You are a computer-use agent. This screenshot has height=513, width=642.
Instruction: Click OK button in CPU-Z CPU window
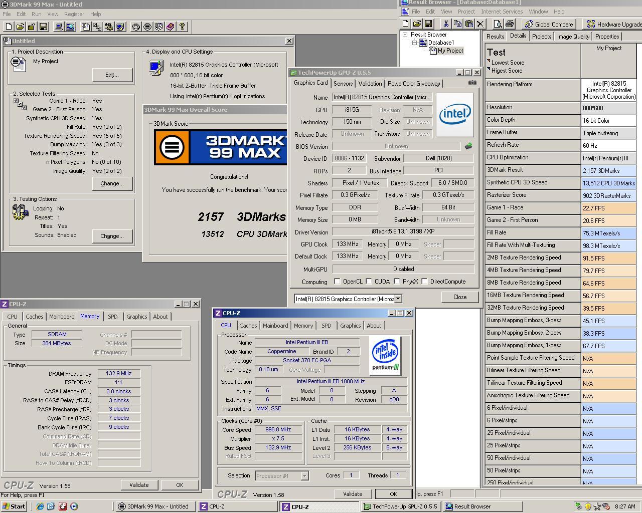tap(393, 494)
